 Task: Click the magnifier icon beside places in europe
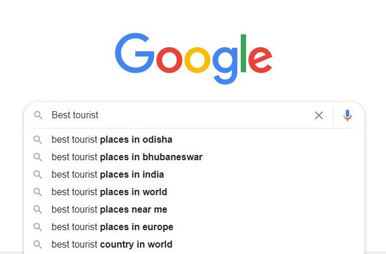pyautogui.click(x=38, y=227)
